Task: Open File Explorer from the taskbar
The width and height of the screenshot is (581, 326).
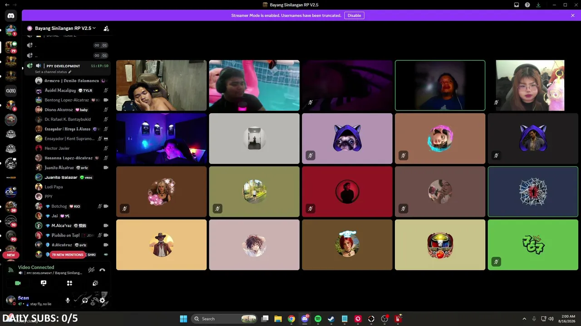Action: (x=278, y=319)
